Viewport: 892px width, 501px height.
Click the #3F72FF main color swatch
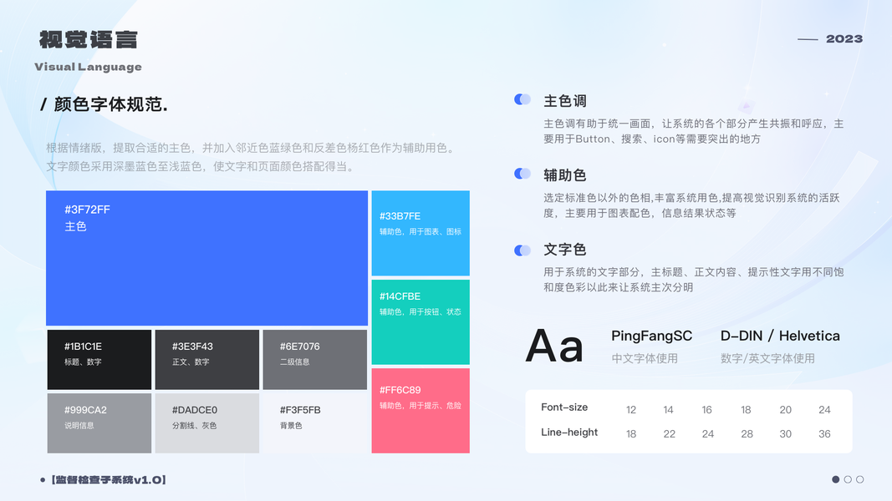point(207,258)
